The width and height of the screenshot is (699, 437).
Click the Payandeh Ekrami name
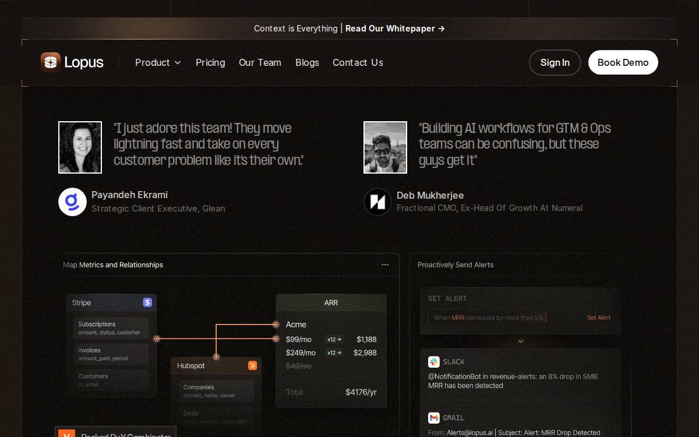click(x=129, y=195)
